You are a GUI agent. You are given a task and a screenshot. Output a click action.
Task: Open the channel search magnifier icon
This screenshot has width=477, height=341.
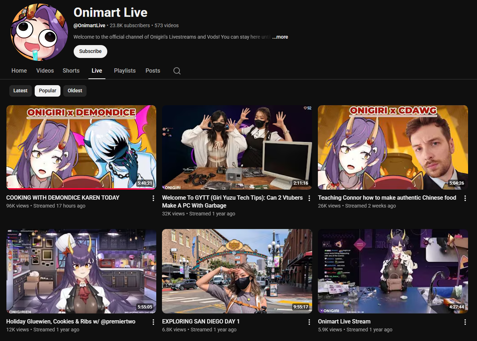[177, 71]
